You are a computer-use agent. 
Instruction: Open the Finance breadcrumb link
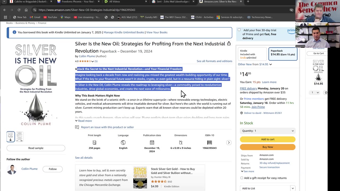click(42, 23)
